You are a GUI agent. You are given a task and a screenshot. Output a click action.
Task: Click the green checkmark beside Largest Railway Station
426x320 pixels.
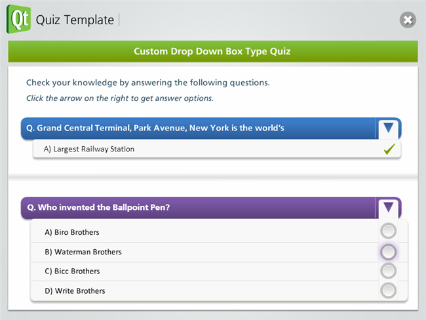389,150
